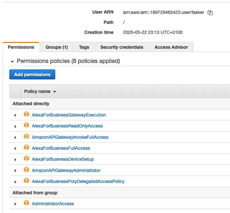Open the AlexaForBusinessFullAccess policy link
Viewport: 230px width, 213px height.
point(61,148)
